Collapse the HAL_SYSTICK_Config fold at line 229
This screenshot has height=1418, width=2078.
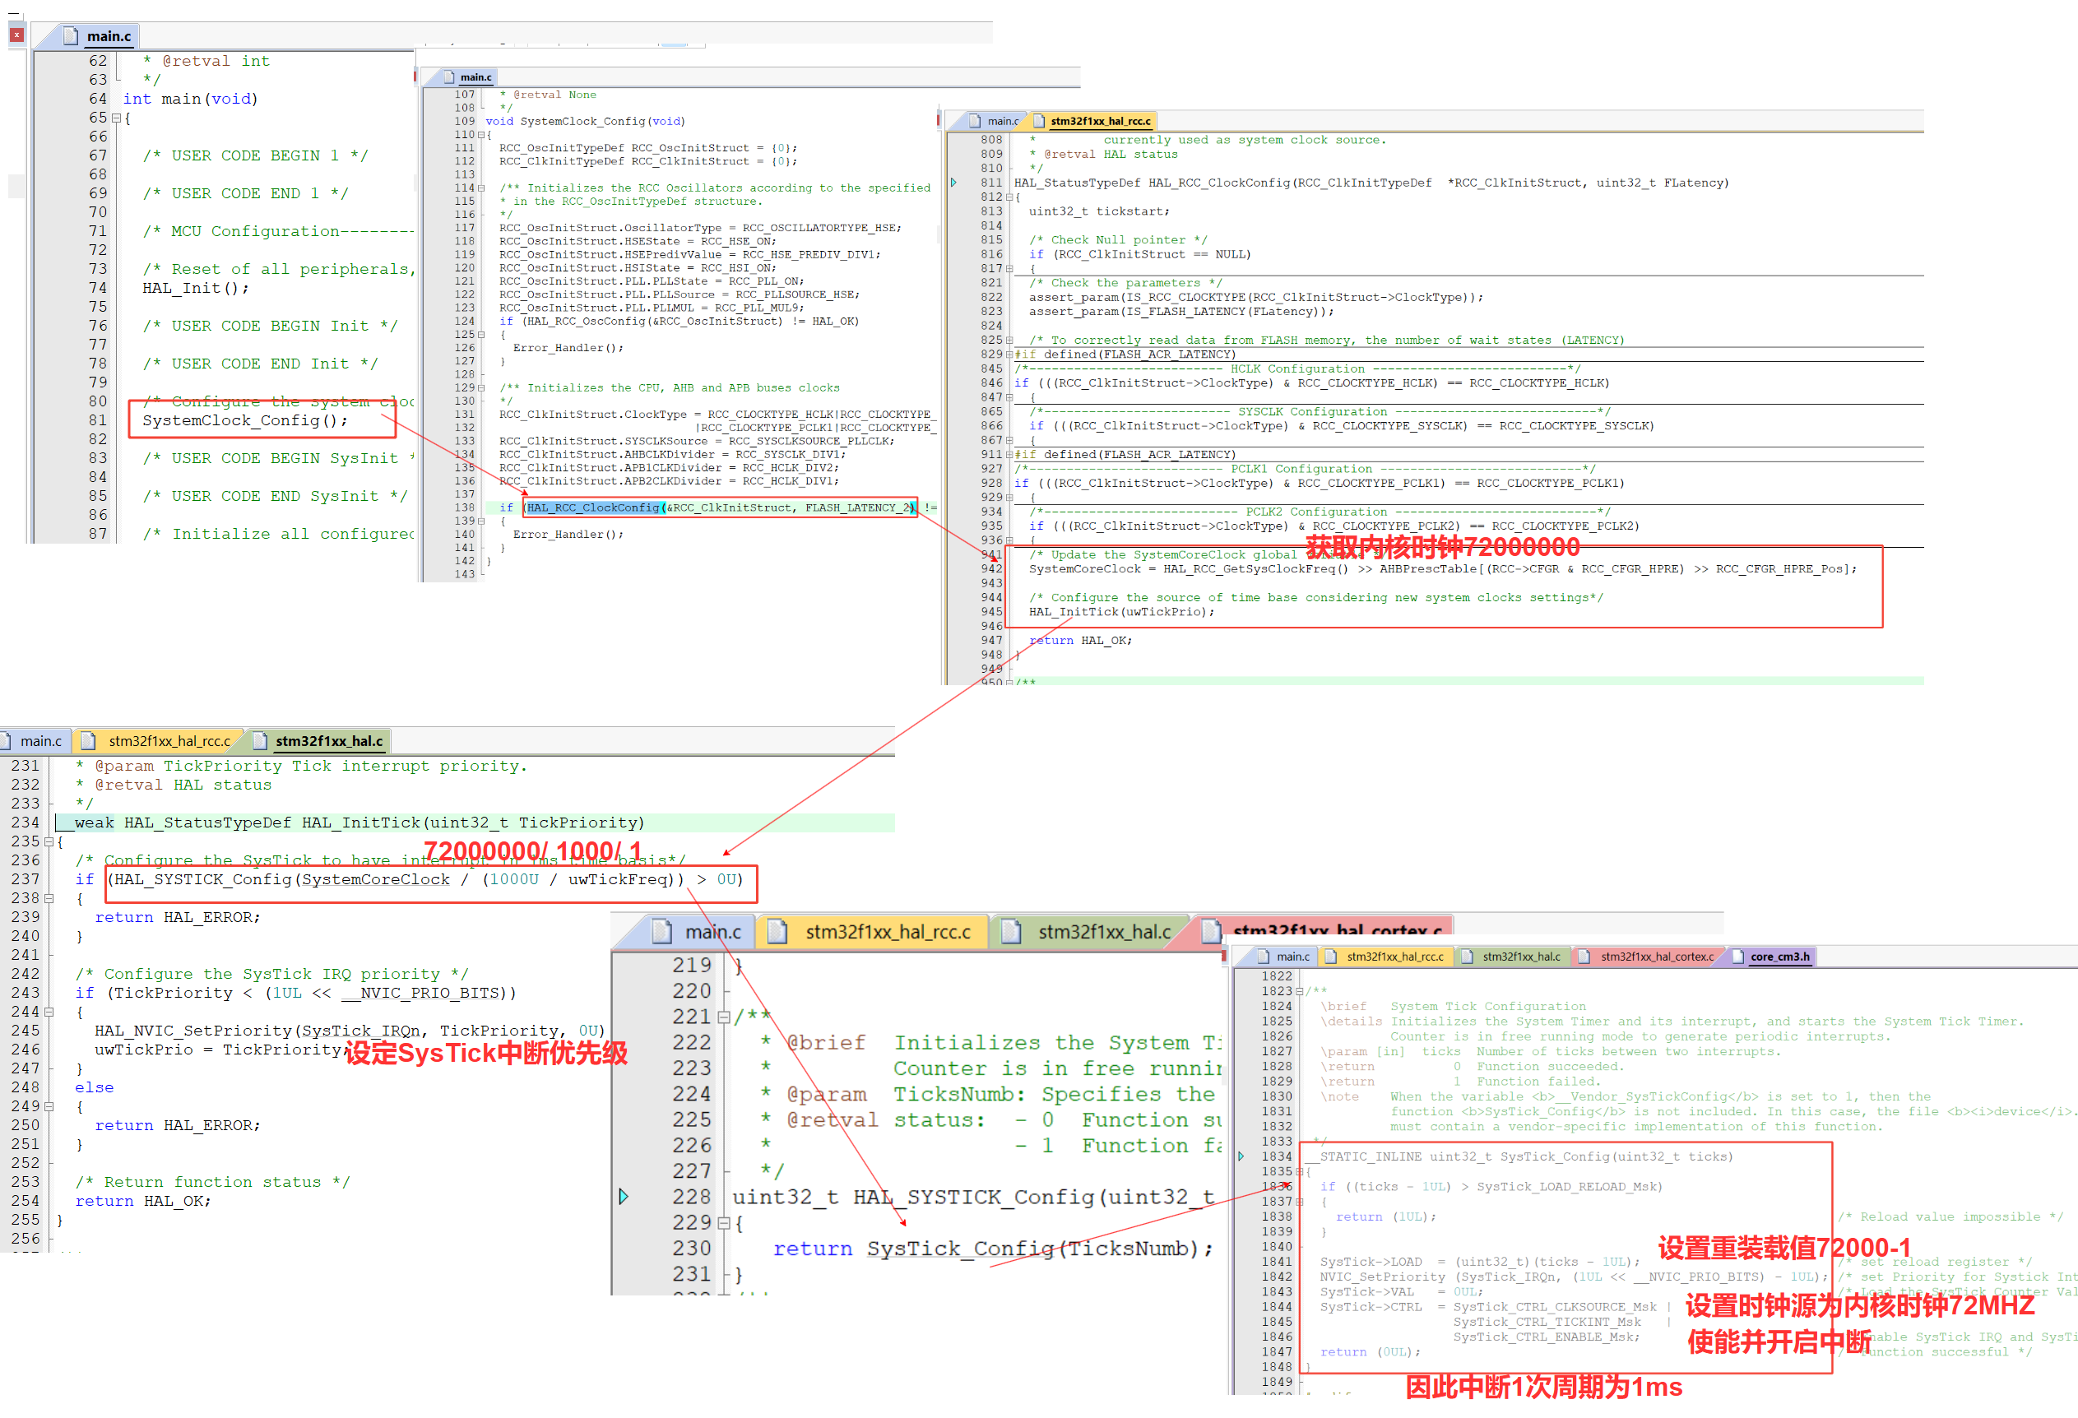(723, 1222)
